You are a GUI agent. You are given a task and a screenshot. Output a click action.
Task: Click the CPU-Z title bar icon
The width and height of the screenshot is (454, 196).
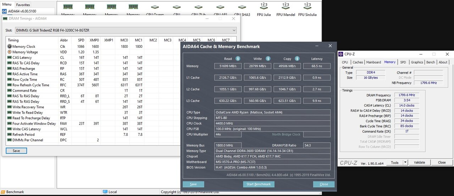point(342,54)
